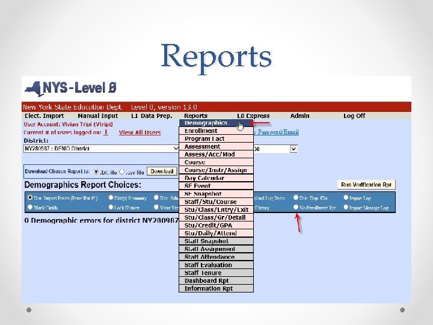This screenshot has width=433, height=325.
Task: Select Staff/Stu/Course report entry
Action: point(216,202)
